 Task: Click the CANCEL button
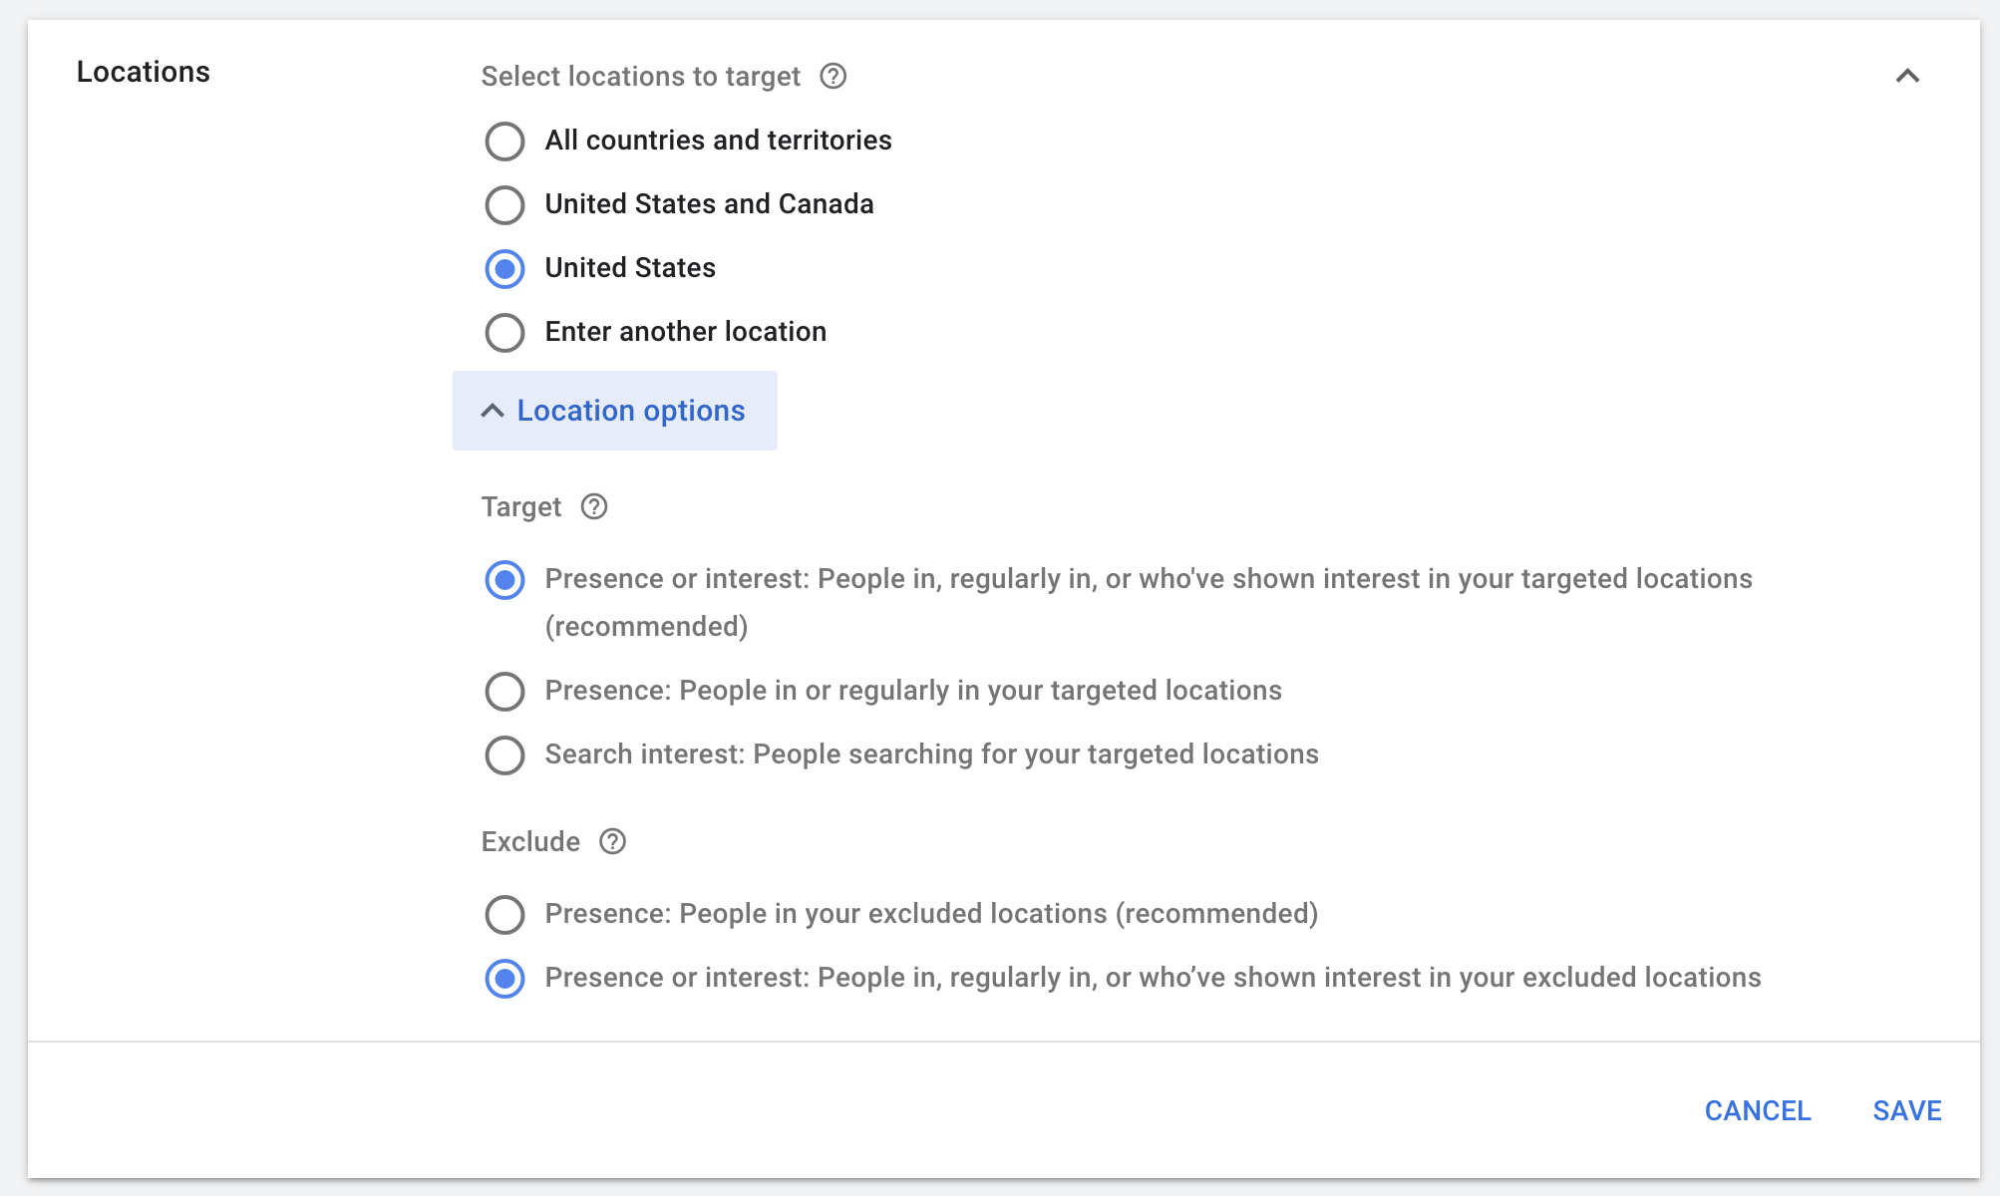point(1758,1111)
